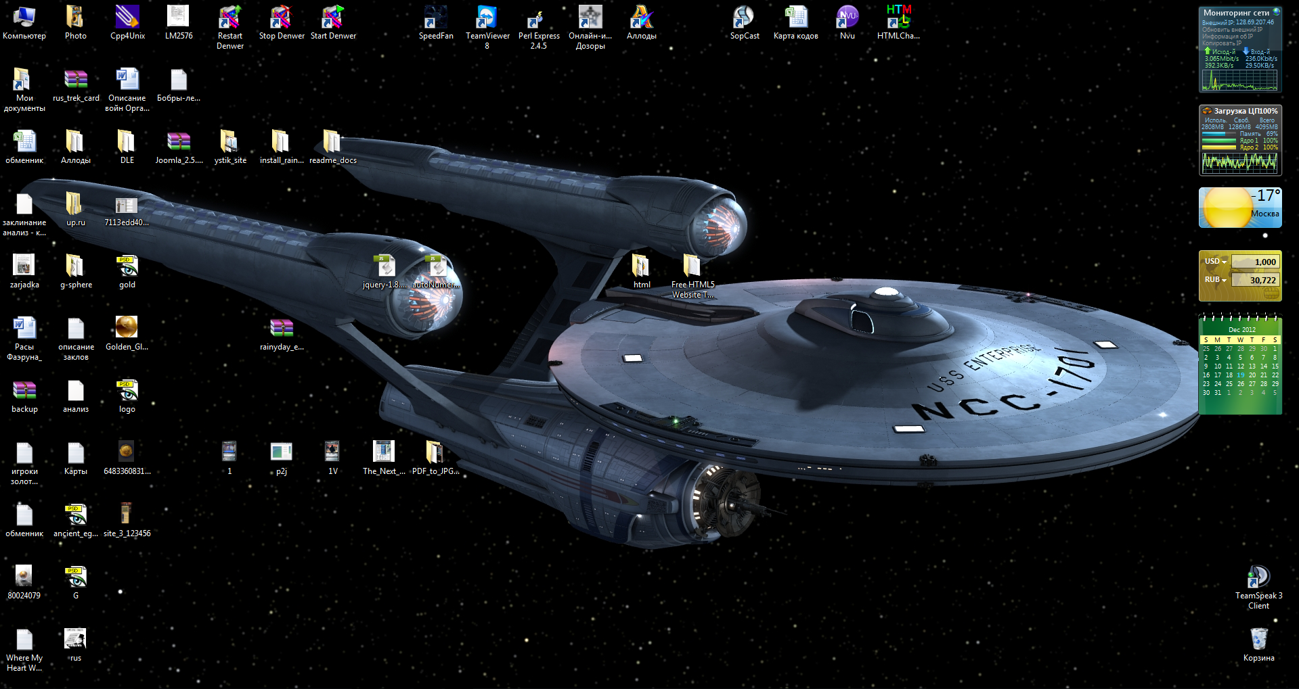Viewport: 1299px width, 689px height.
Task: Select the Where My Heart W... file
Action: tap(24, 649)
